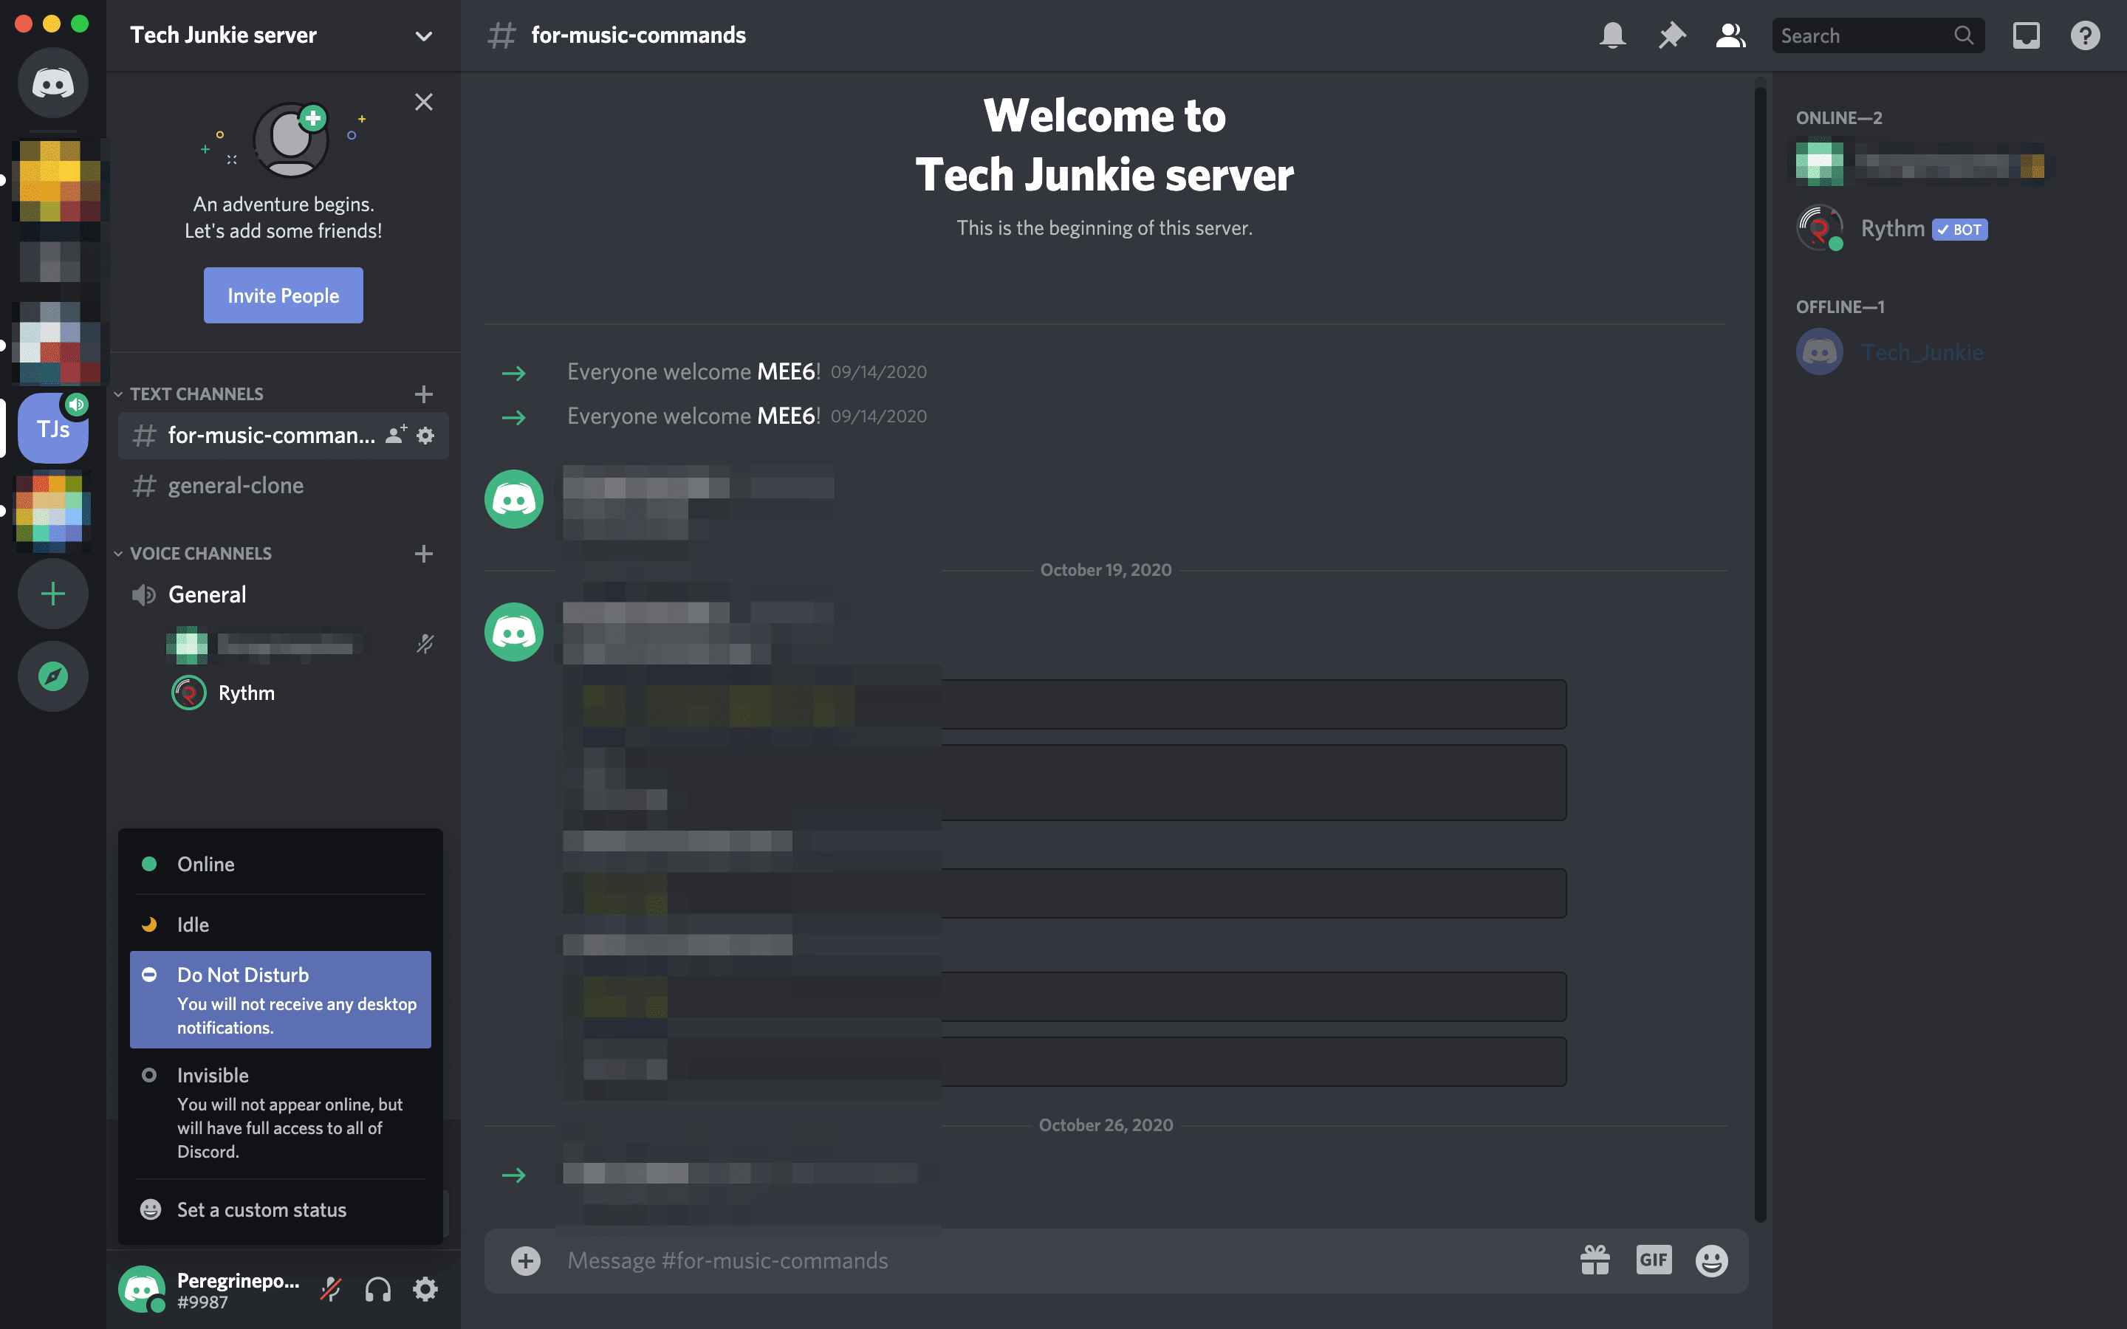Image resolution: width=2127 pixels, height=1329 pixels.
Task: Click the pinned messages icon
Action: click(x=1671, y=34)
